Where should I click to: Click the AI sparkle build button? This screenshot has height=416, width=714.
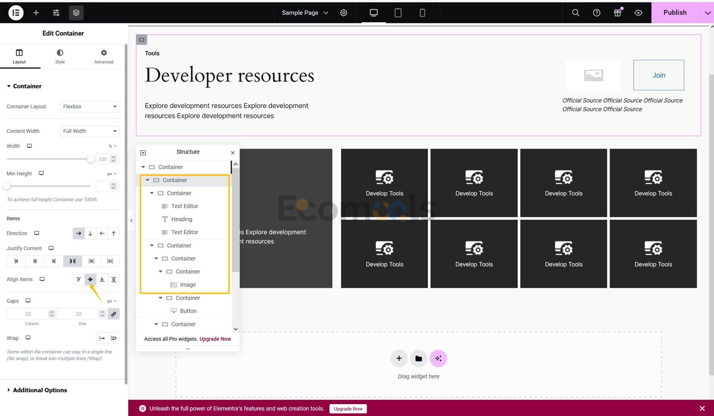(438, 358)
